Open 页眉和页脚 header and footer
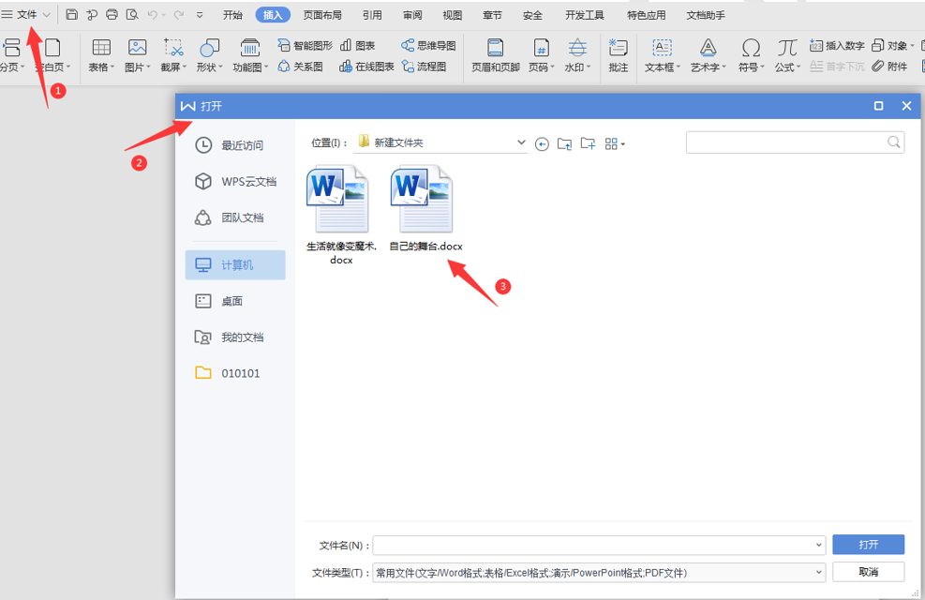The width and height of the screenshot is (925, 600). [x=496, y=55]
